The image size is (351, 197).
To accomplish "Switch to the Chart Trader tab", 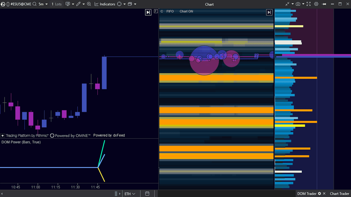I will (339, 194).
